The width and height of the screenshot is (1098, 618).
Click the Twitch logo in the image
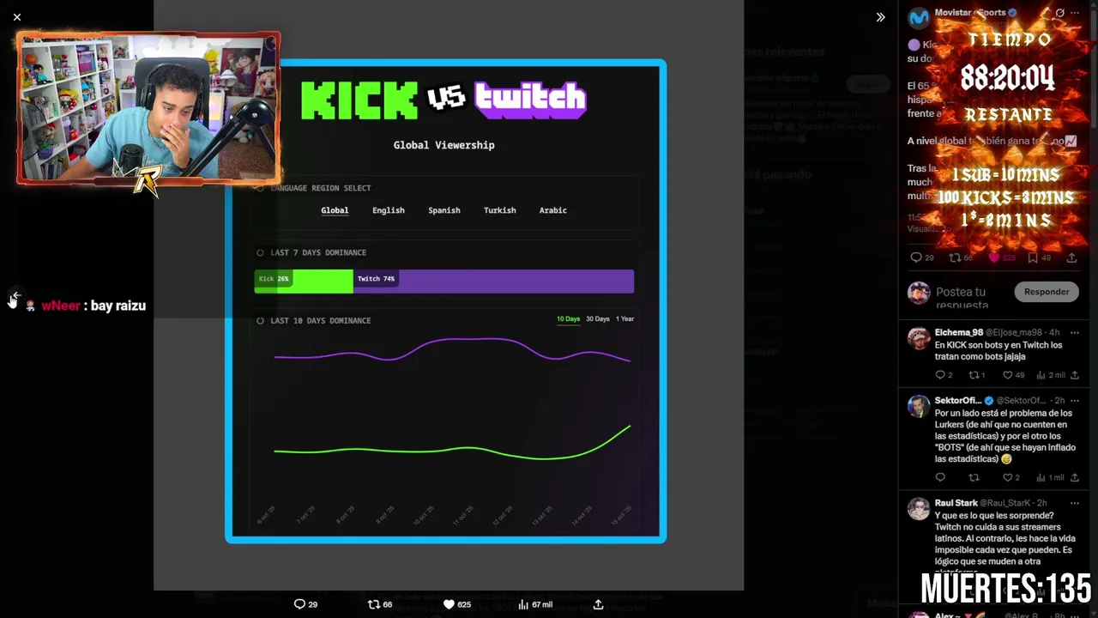click(x=531, y=100)
